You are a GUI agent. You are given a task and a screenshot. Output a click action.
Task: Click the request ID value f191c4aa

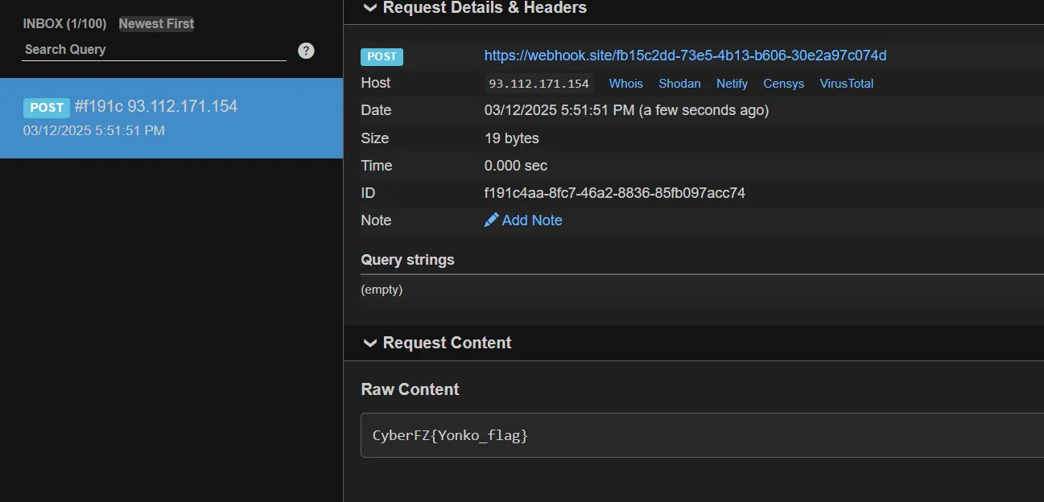click(614, 193)
